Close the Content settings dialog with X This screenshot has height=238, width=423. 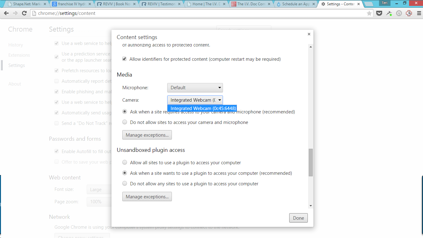pyautogui.click(x=309, y=34)
